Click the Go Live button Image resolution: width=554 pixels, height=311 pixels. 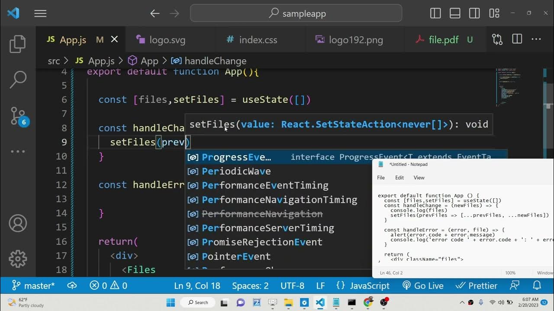[423, 286]
